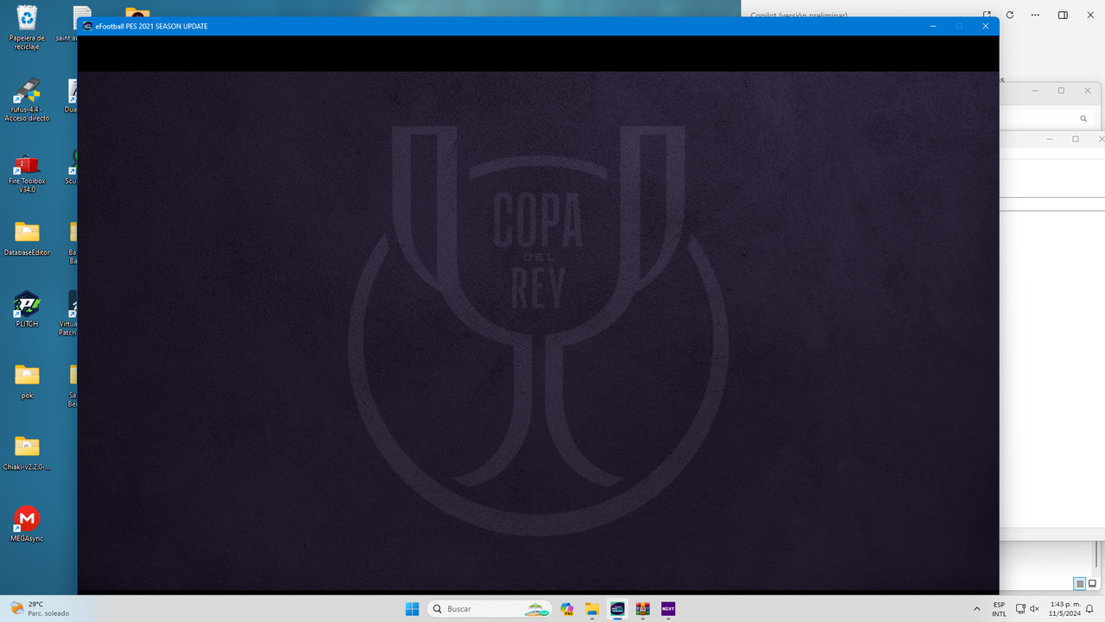The height and width of the screenshot is (622, 1105).
Task: Maximize the lower background window
Action: tap(1076, 139)
